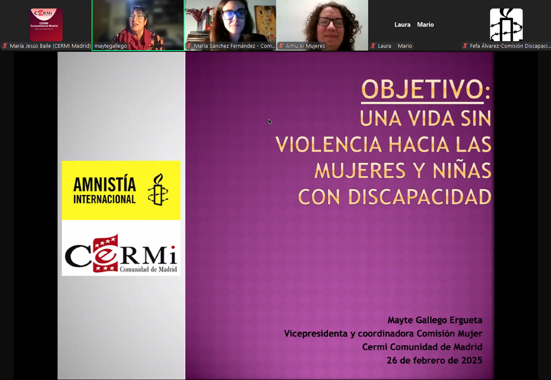The width and height of the screenshot is (551, 380).
Task: Click the CERMI Comunidad de Madrid profile avatar
Action: click(46, 24)
